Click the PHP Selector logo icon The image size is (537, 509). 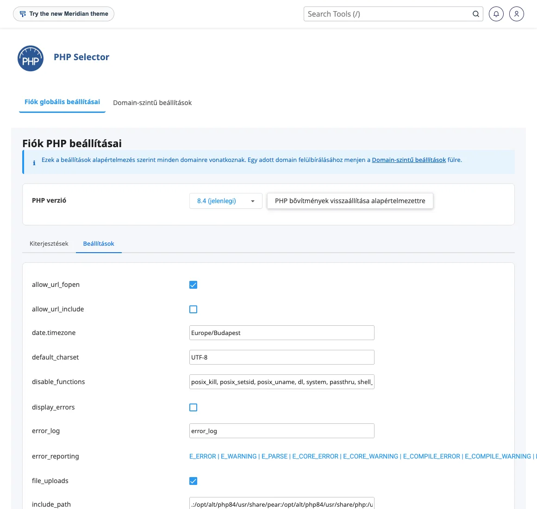[31, 58]
